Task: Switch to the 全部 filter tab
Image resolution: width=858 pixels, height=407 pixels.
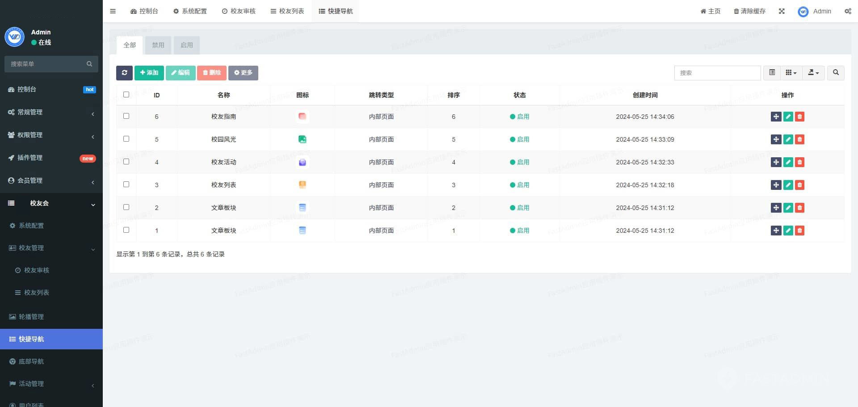Action: (130, 45)
